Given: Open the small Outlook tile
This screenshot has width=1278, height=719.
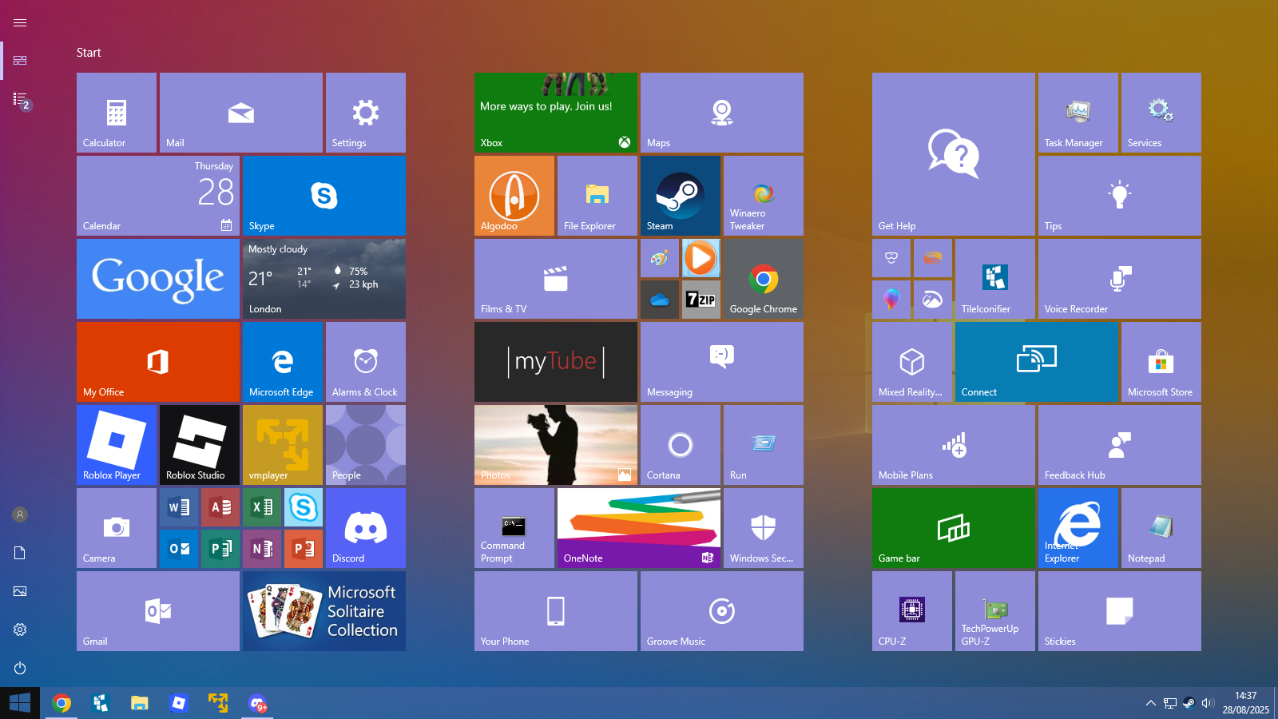Looking at the screenshot, I should click(x=179, y=549).
